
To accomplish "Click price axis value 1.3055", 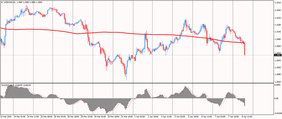I will (278, 46).
